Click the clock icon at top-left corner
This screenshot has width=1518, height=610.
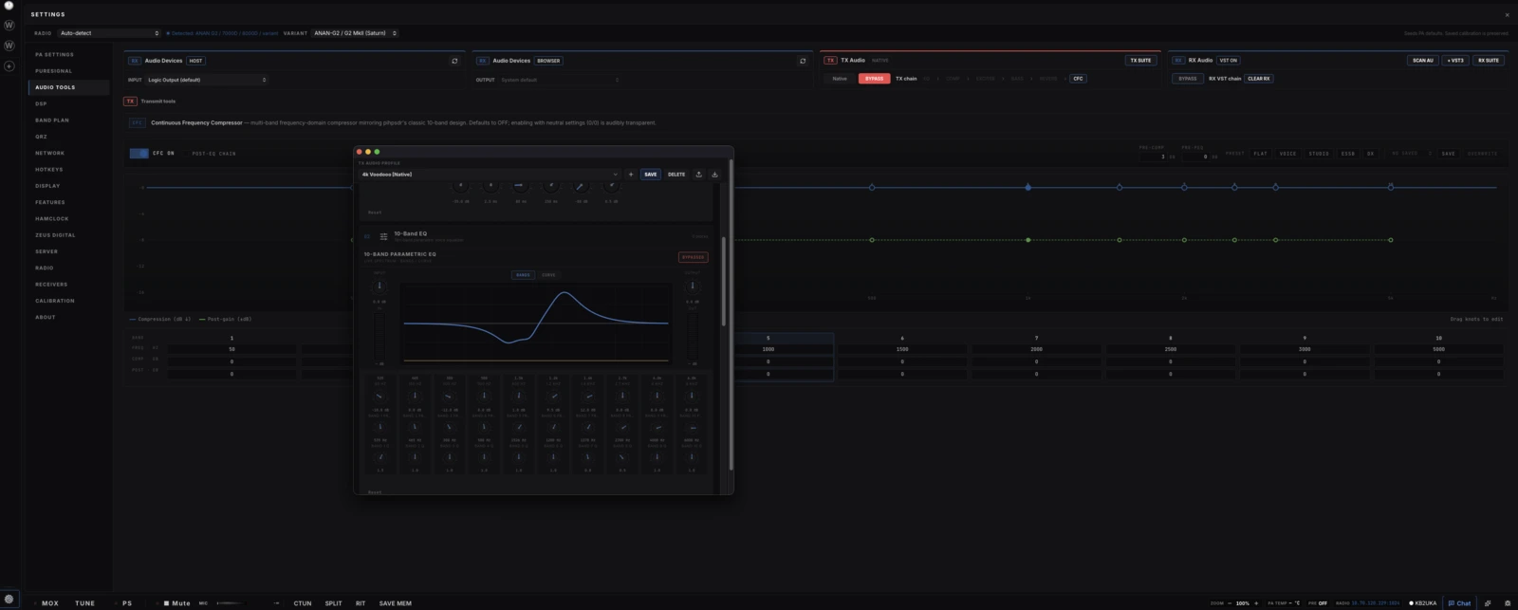coord(9,5)
